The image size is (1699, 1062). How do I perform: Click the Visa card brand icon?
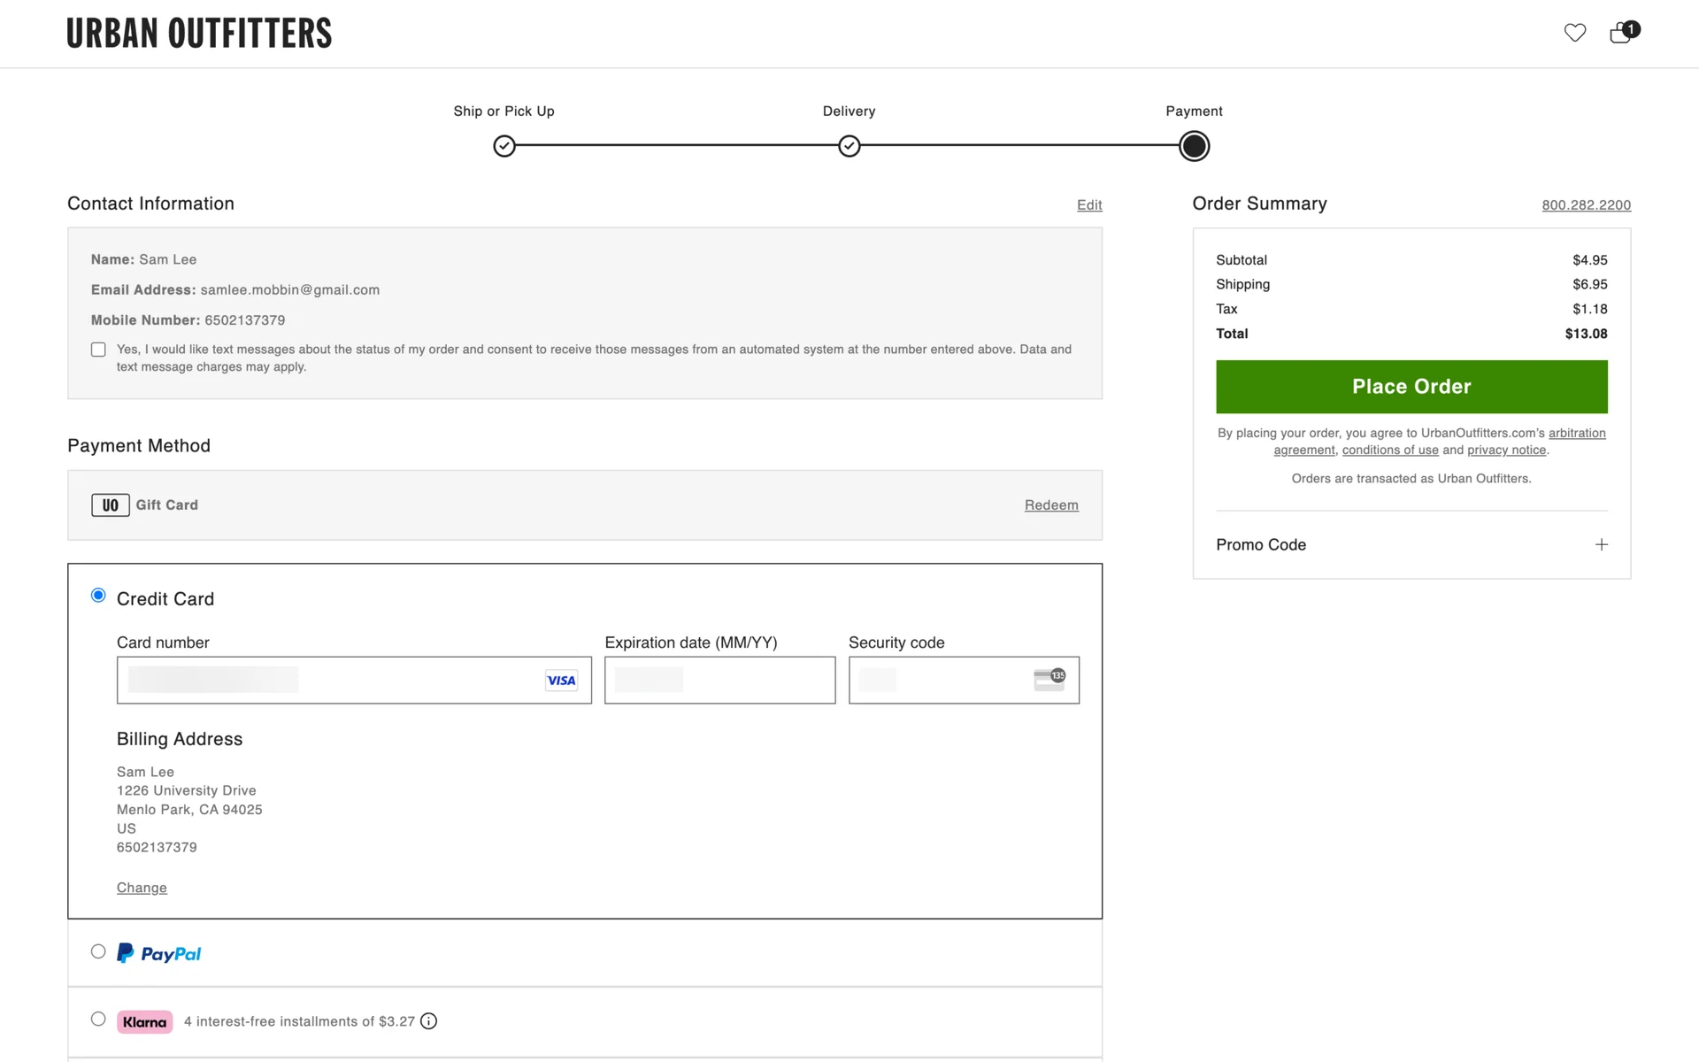[x=561, y=681]
